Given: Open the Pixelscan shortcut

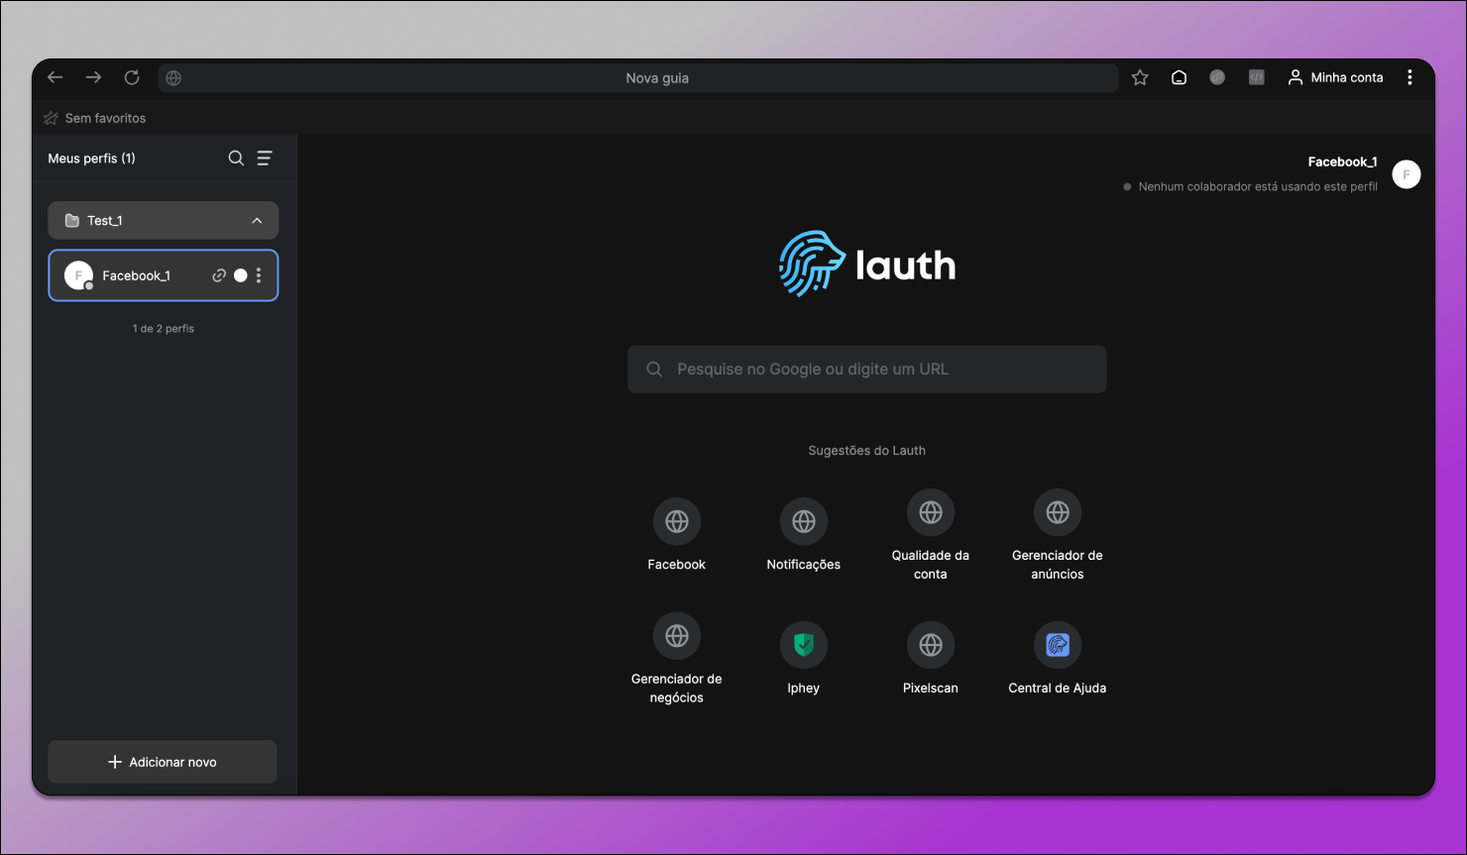Looking at the screenshot, I should click(931, 659).
